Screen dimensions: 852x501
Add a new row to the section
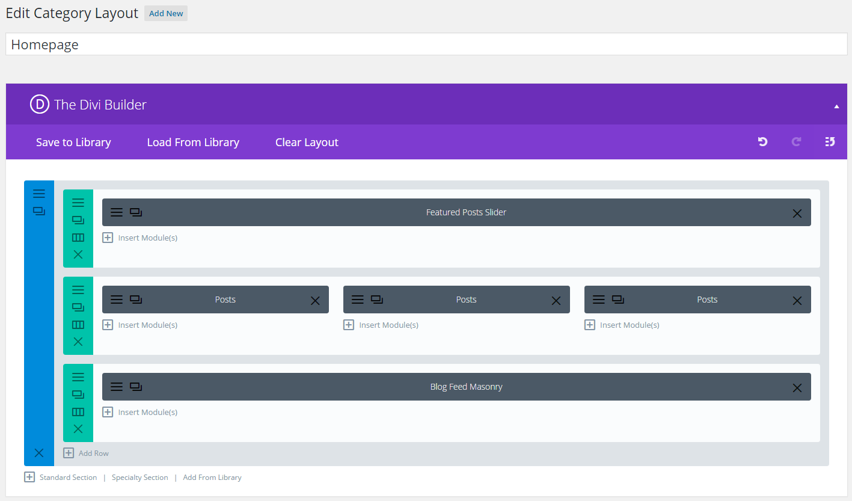tap(87, 453)
